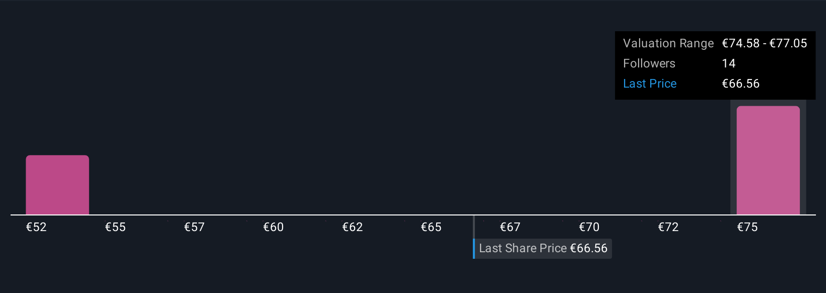Click the €62 axis label
The height and width of the screenshot is (293, 826).
[x=353, y=227]
